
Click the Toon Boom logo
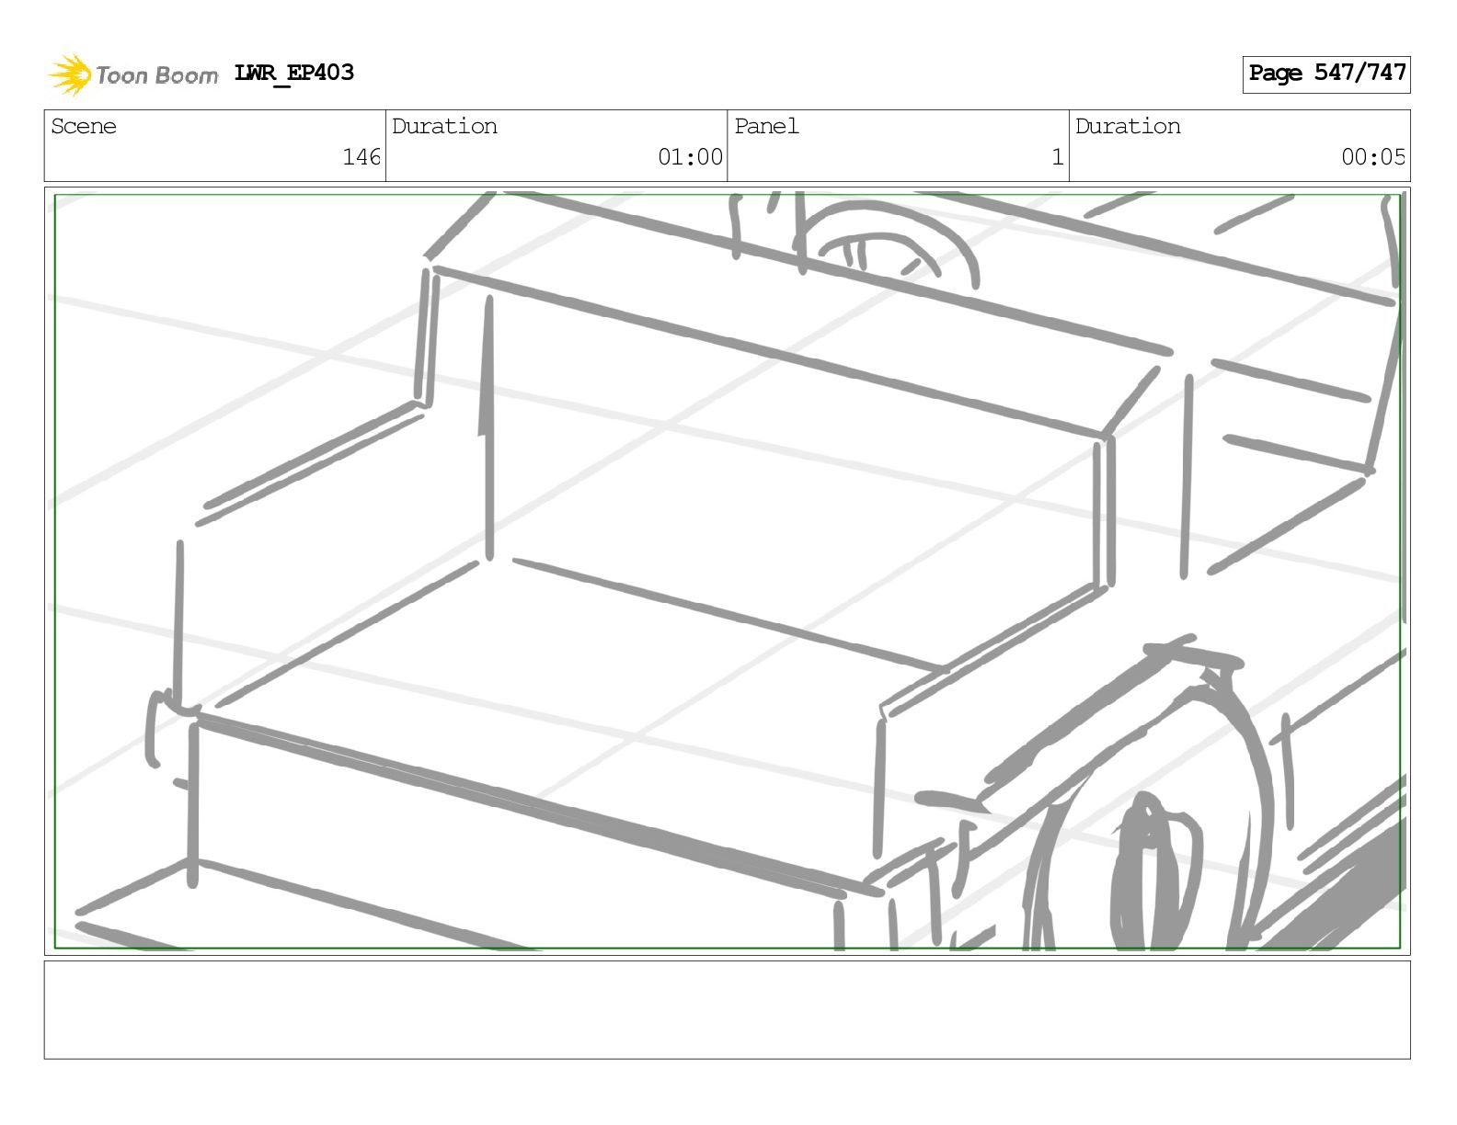[x=133, y=74]
